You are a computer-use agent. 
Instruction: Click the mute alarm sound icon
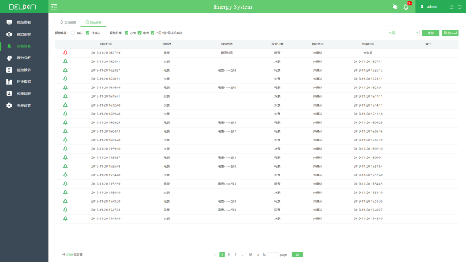tap(395, 6)
